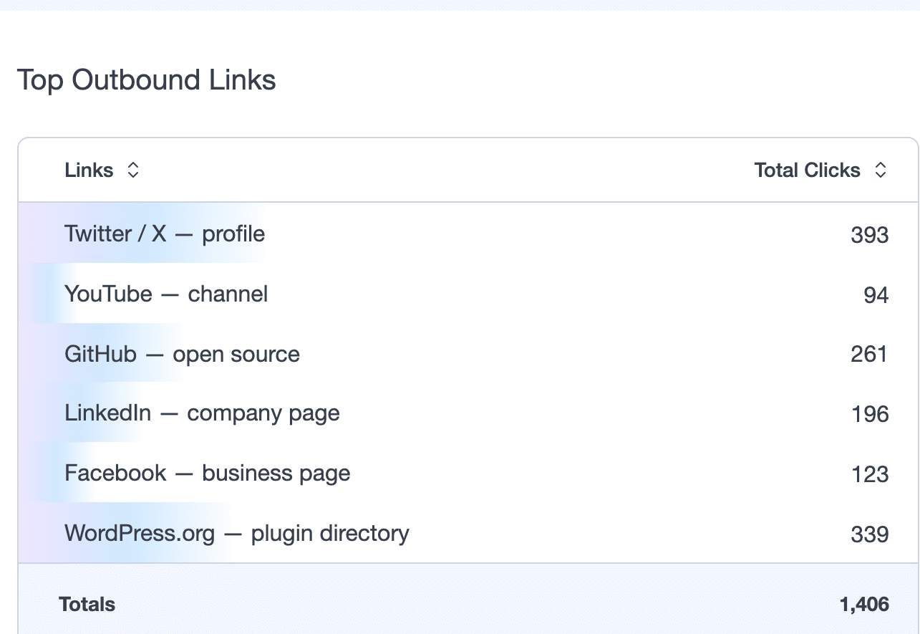Open the YouTube — channel link
The image size is (920, 634).
[166, 294]
